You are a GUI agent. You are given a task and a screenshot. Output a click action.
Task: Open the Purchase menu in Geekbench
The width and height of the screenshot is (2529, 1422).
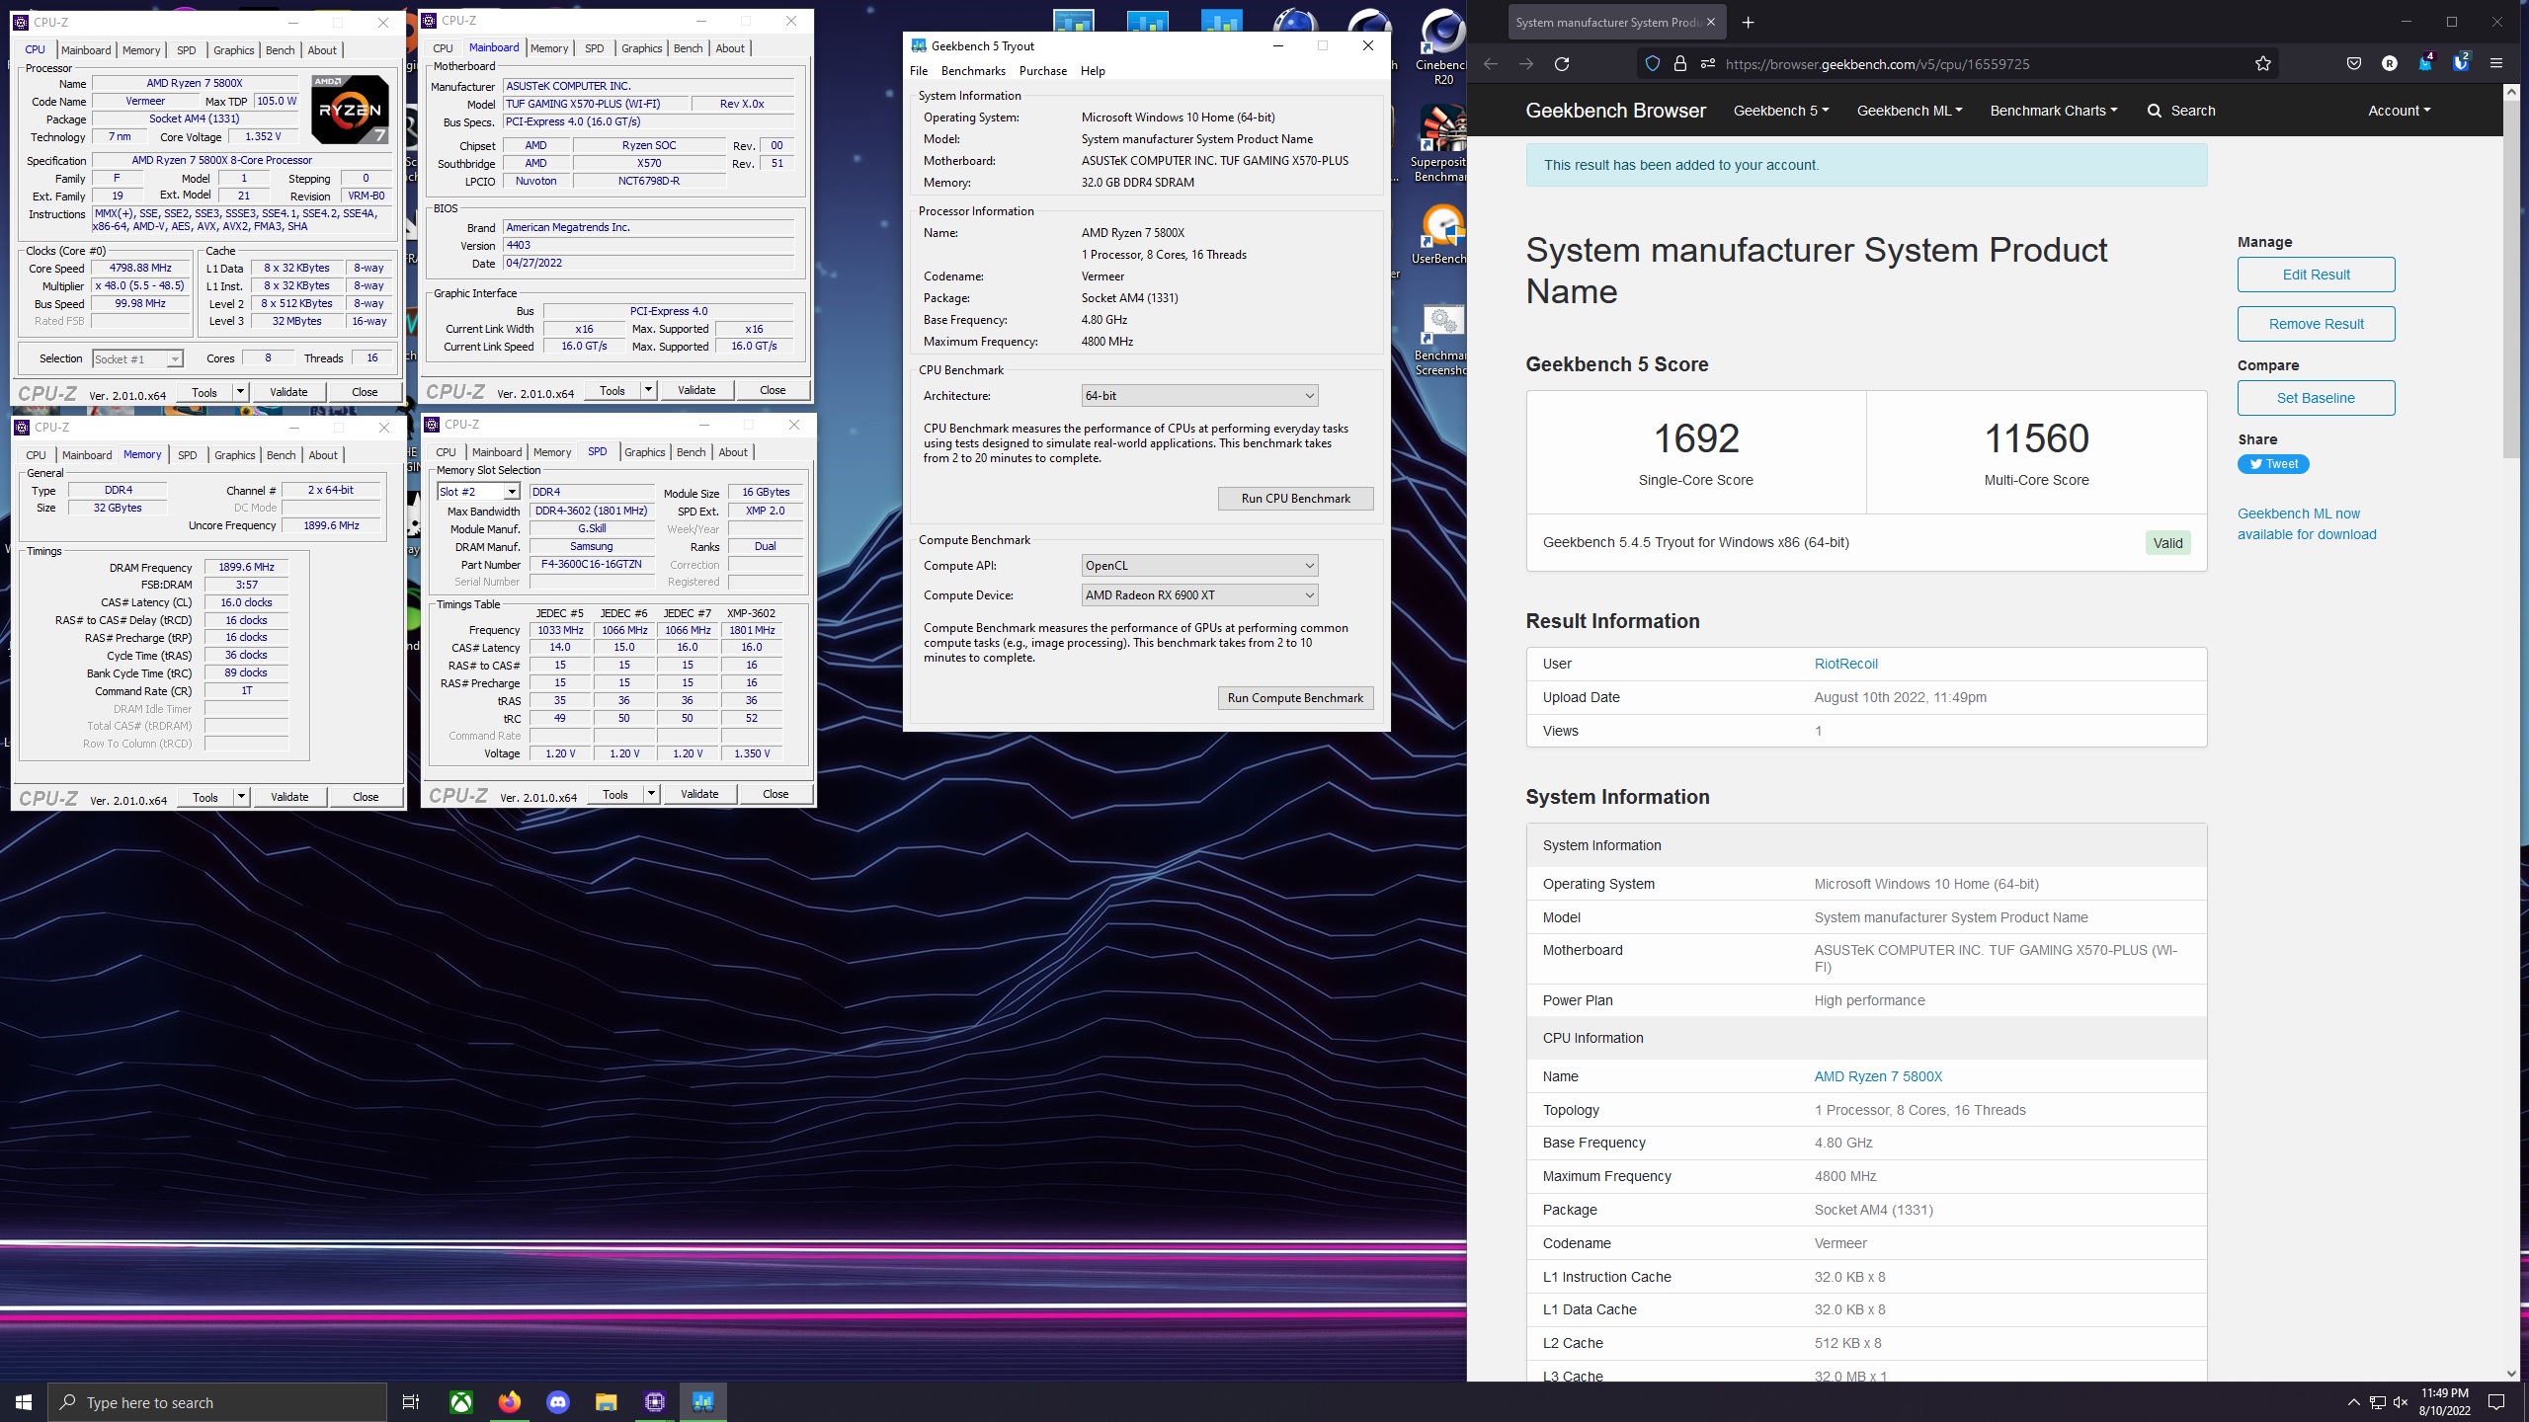(1043, 71)
